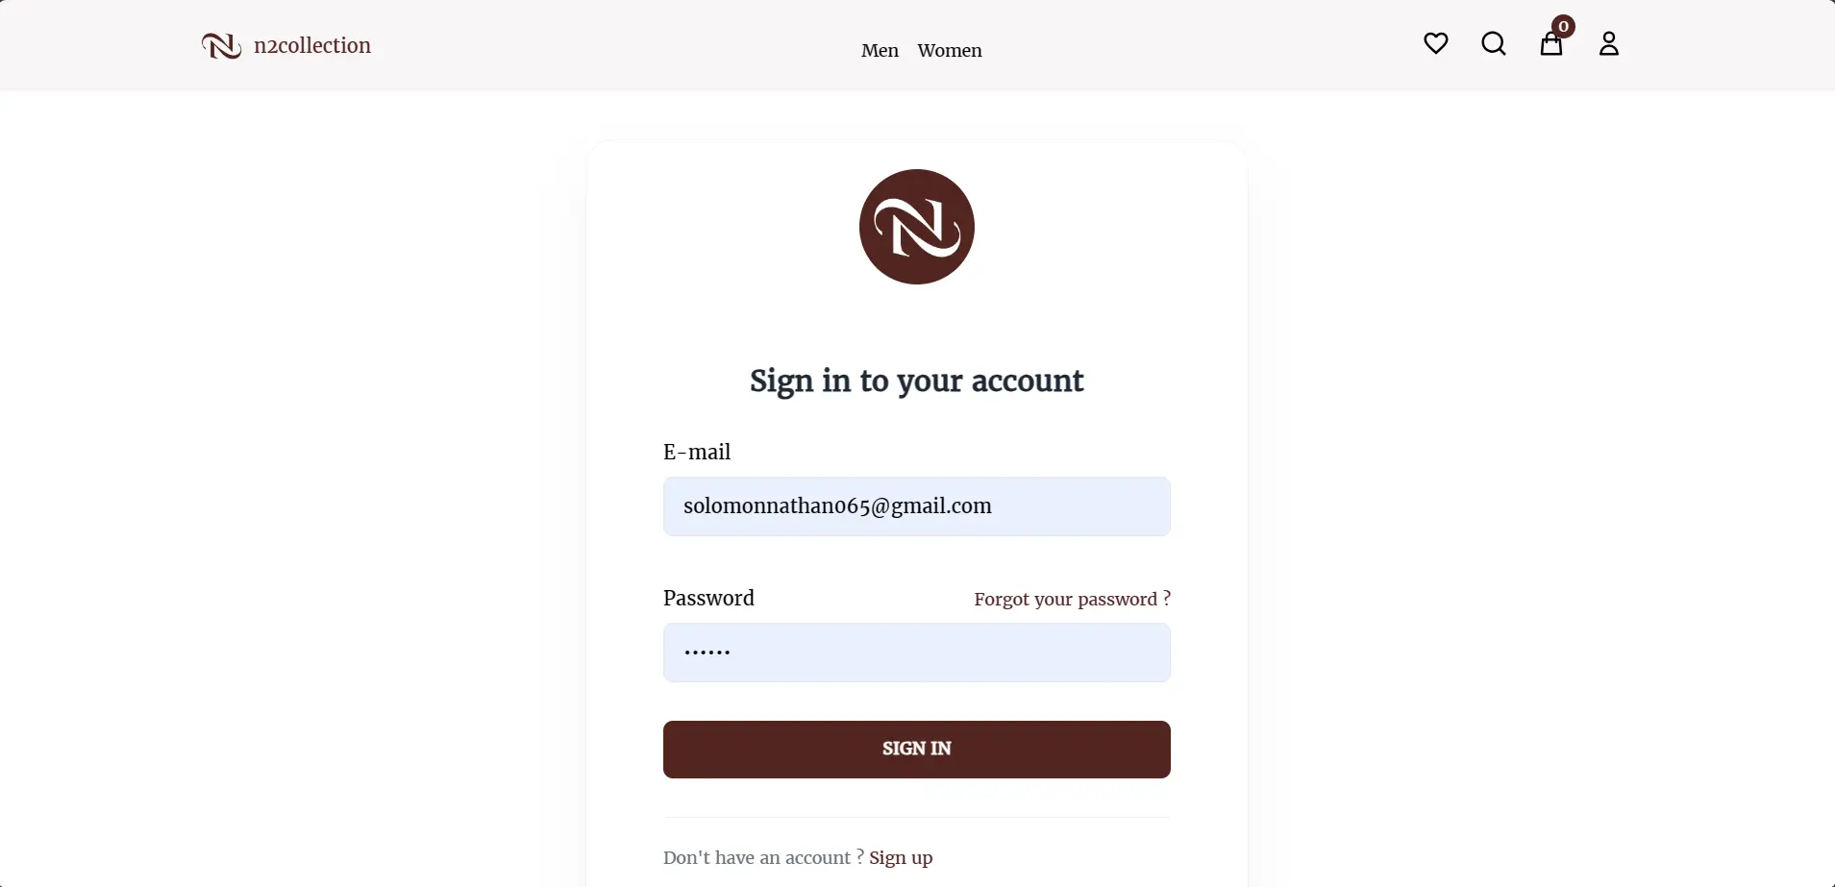Focus the Password input field
The width and height of the screenshot is (1835, 887).
coord(917,653)
